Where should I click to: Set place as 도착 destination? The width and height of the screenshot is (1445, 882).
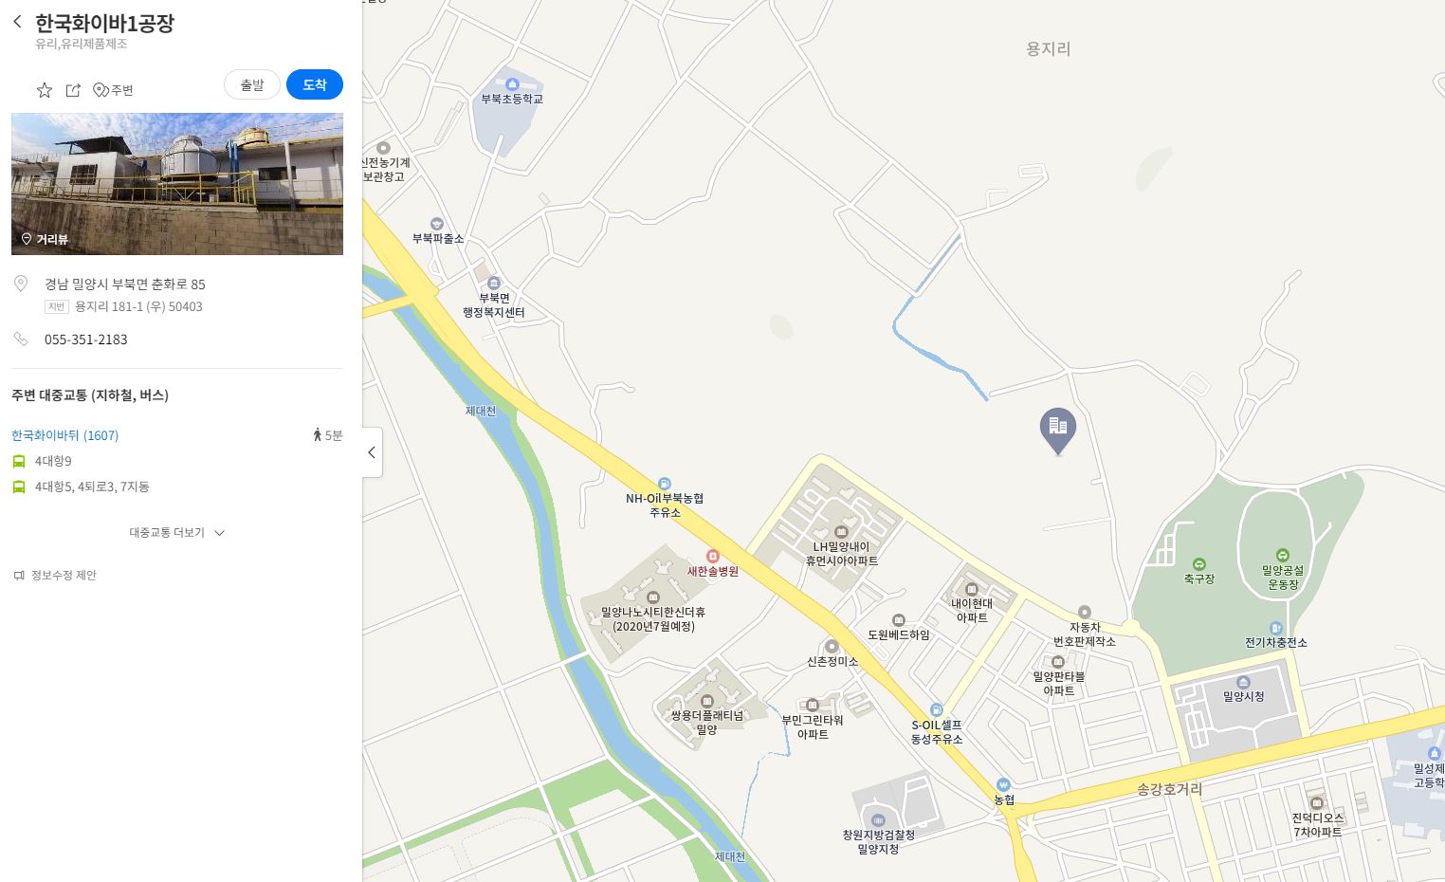(x=315, y=84)
